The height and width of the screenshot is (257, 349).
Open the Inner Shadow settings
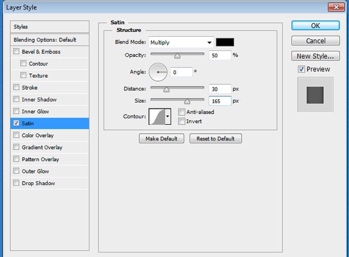39,100
